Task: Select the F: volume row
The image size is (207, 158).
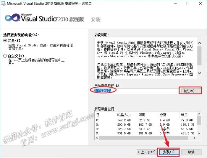Action: pyautogui.click(x=146, y=133)
